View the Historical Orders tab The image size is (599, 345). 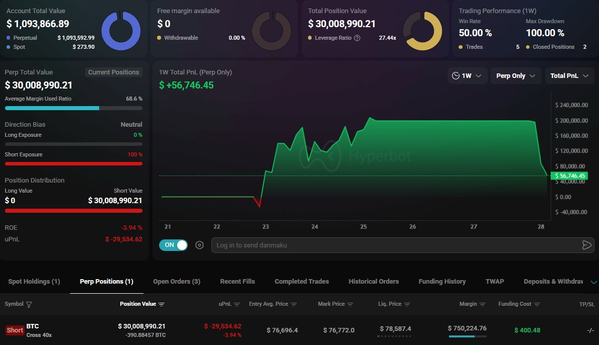tap(373, 282)
